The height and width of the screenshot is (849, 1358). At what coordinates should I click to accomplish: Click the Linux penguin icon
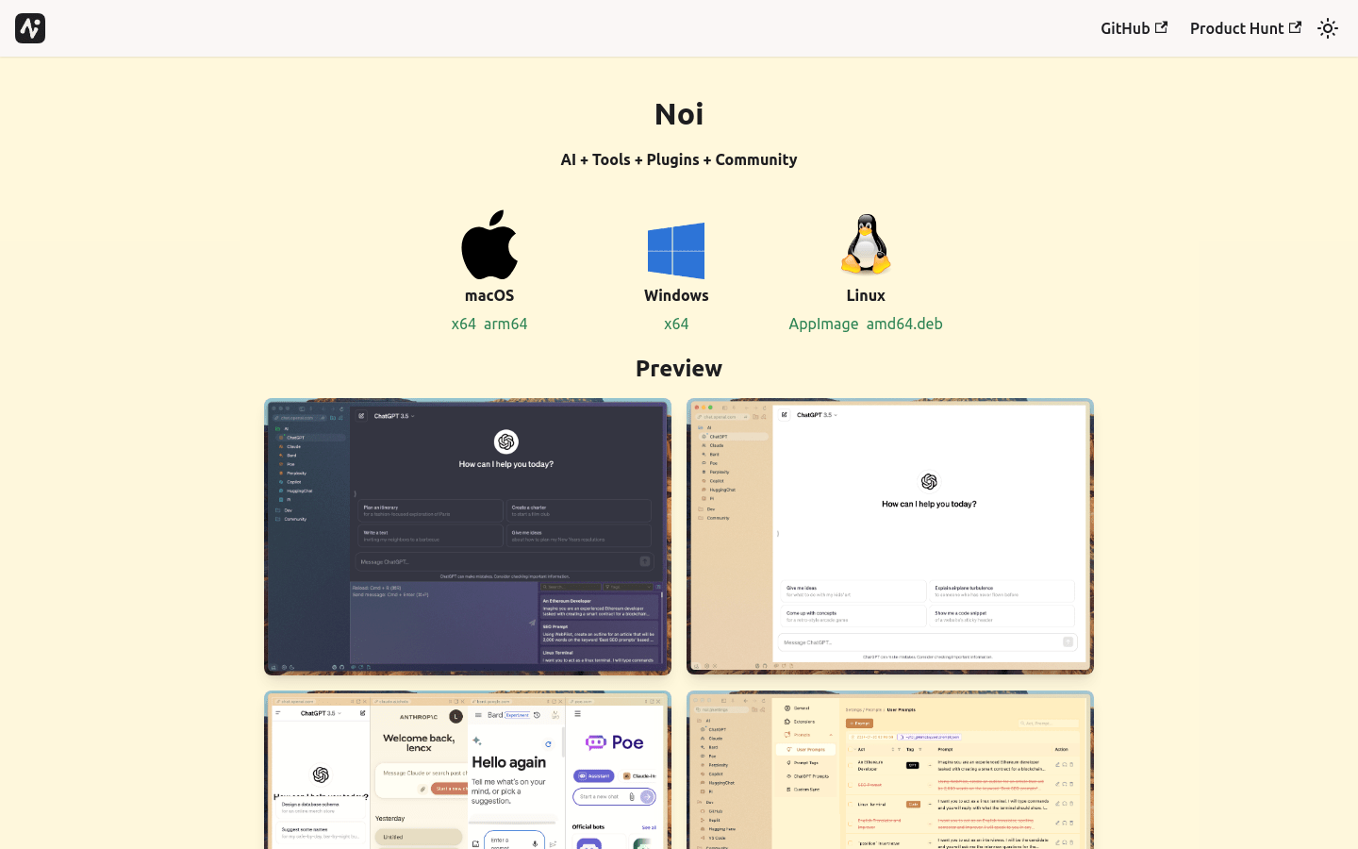(866, 244)
